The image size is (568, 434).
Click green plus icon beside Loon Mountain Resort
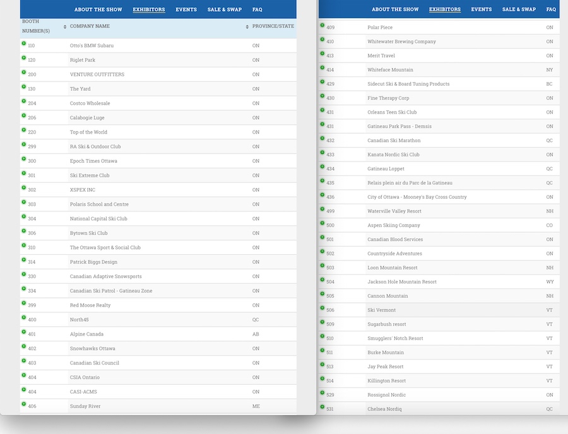click(322, 266)
